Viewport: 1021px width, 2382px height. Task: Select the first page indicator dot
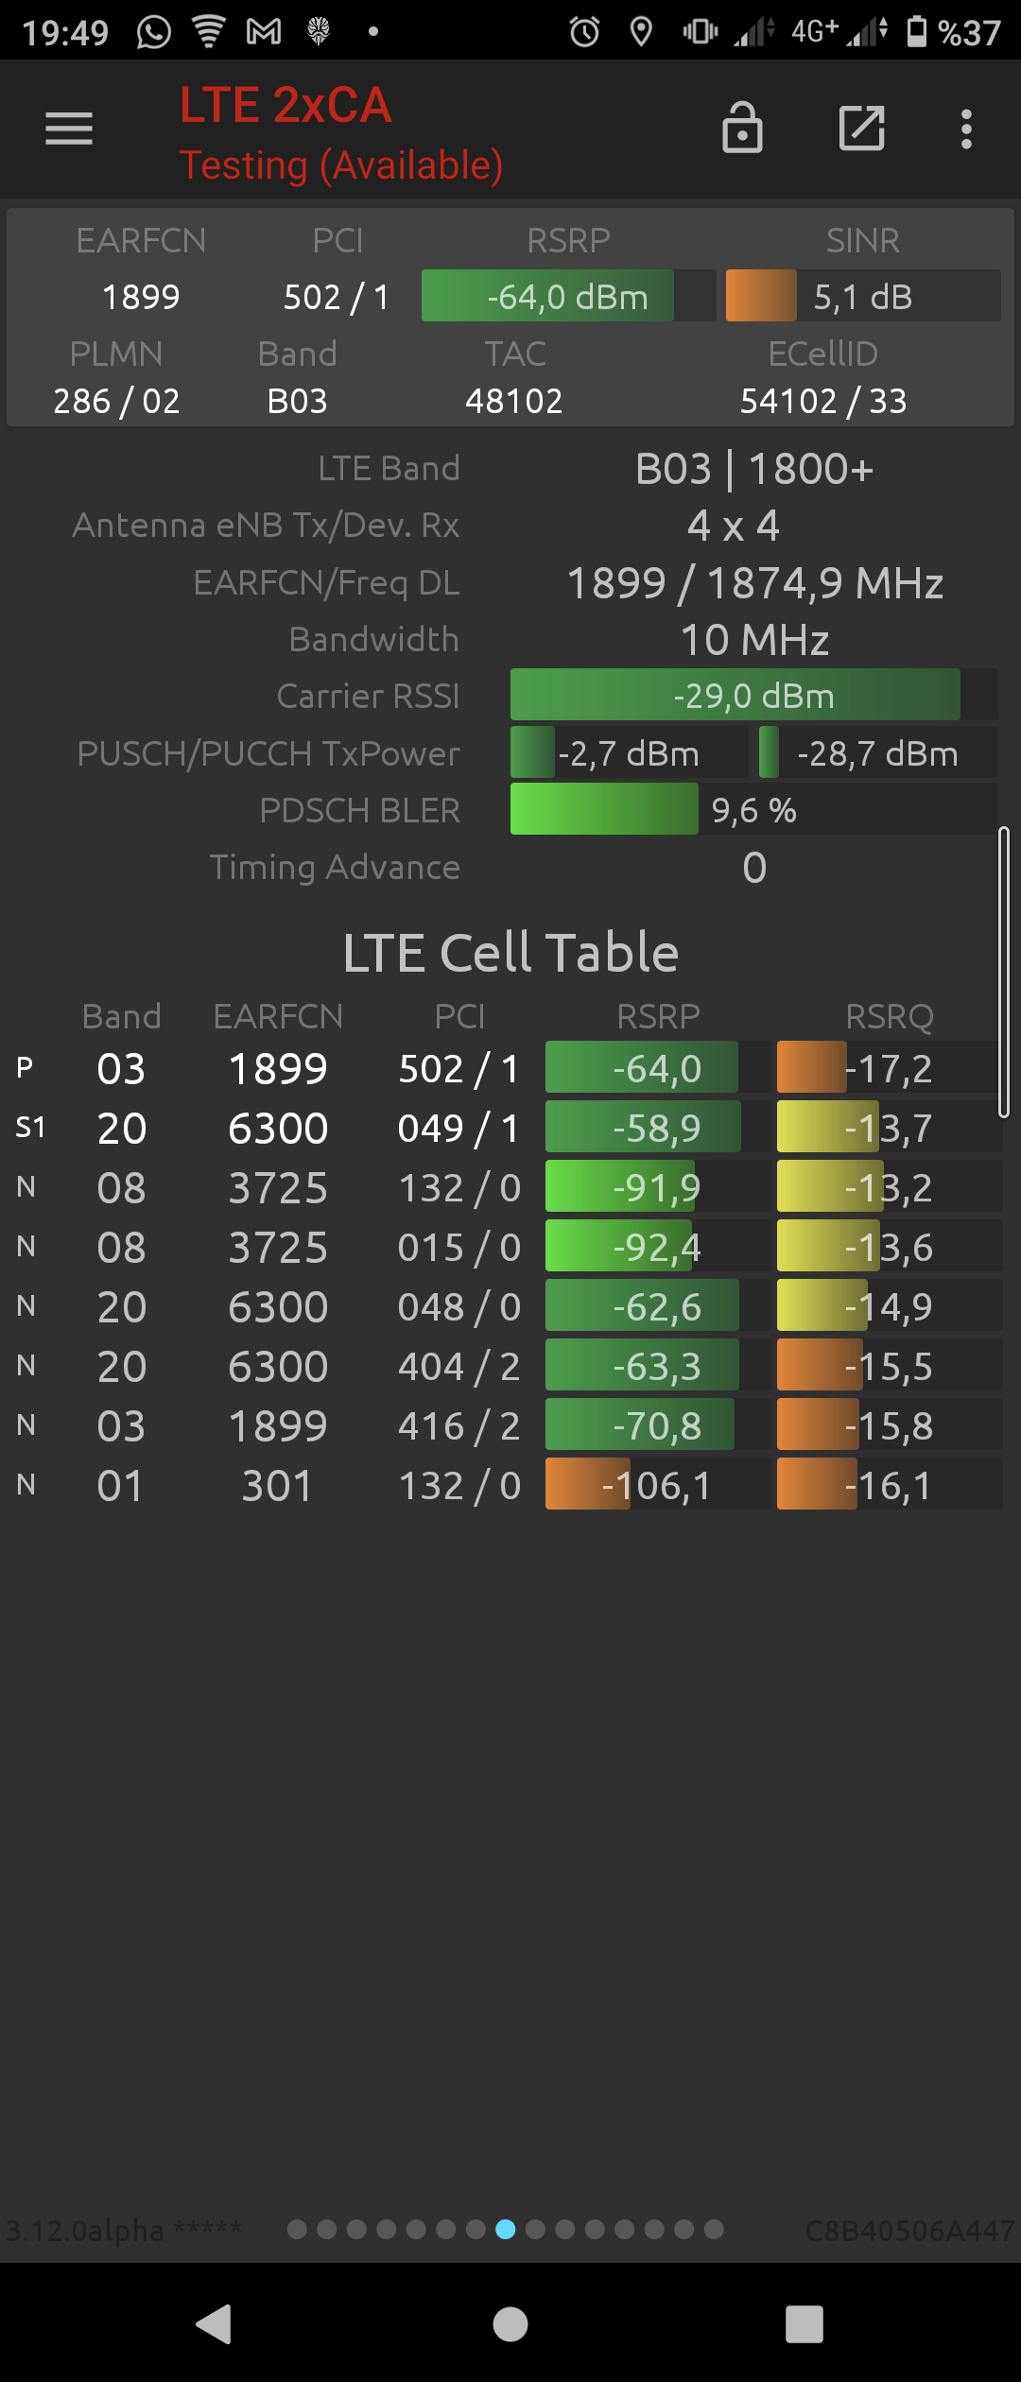pyautogui.click(x=297, y=2230)
